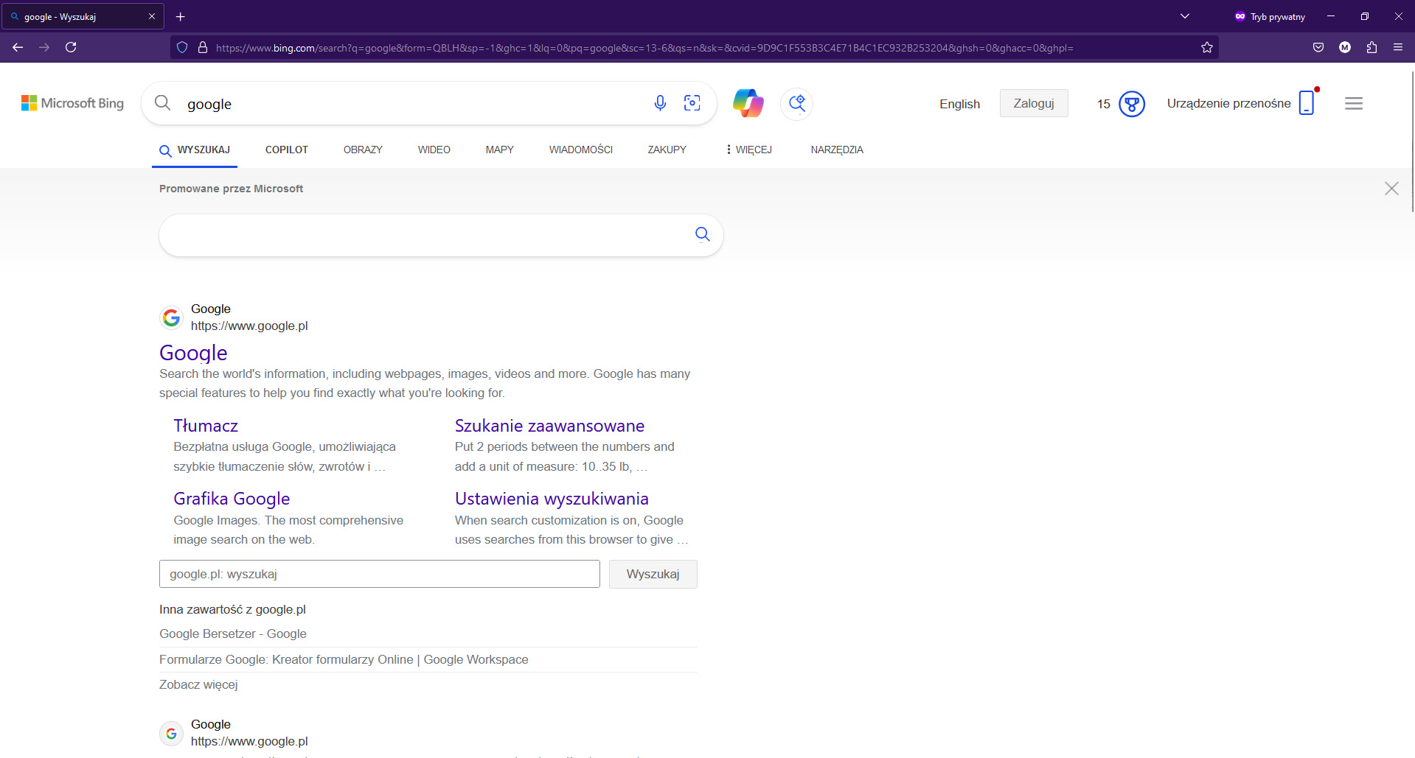Open NARZĘDZIA options

click(x=837, y=150)
